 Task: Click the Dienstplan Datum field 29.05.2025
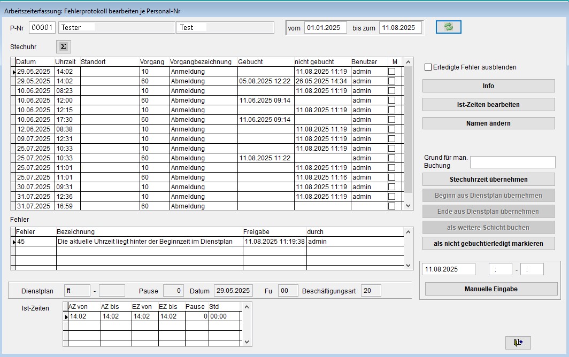click(233, 291)
